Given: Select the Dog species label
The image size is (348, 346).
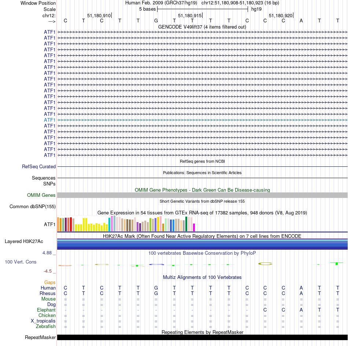Looking at the screenshot, I should coord(51,305).
